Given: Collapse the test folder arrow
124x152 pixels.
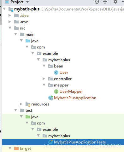Looking at the screenshot, I should 16,110.
